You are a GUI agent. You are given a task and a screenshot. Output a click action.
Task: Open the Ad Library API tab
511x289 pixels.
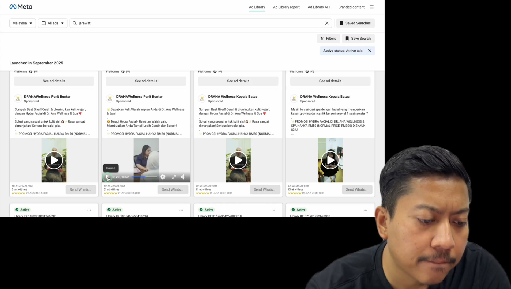pos(319,7)
